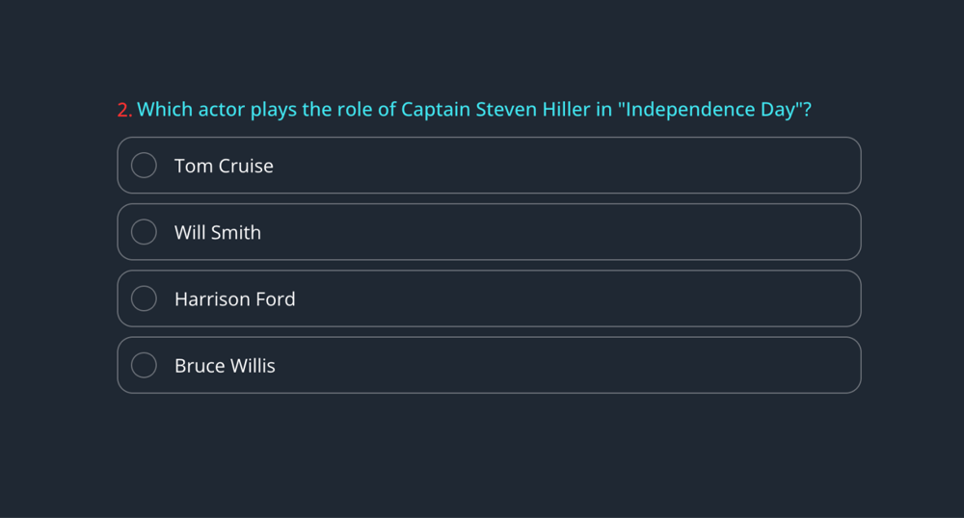
Task: Select the Will Smith radio button
Action: 144,232
